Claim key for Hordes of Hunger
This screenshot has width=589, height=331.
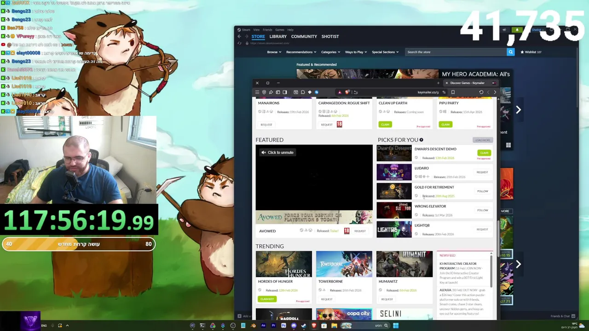tap(267, 299)
